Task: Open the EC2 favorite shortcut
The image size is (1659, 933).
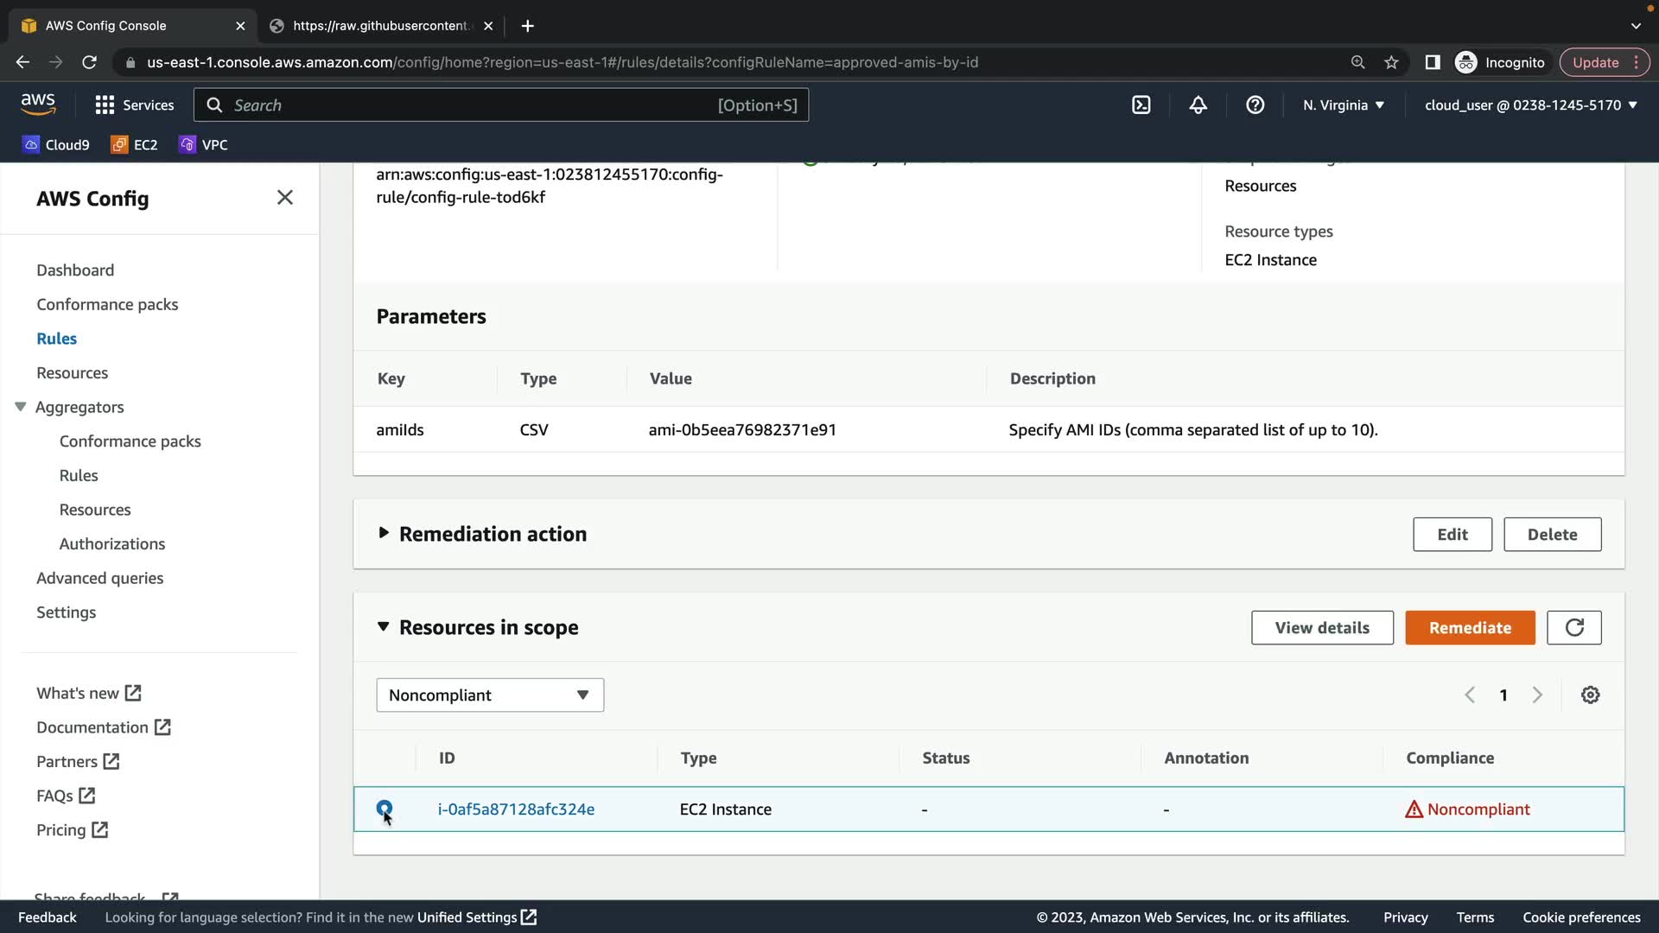Action: tap(135, 145)
